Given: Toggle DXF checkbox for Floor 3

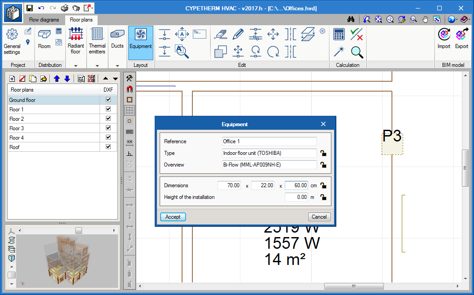Looking at the screenshot, I should (x=108, y=128).
